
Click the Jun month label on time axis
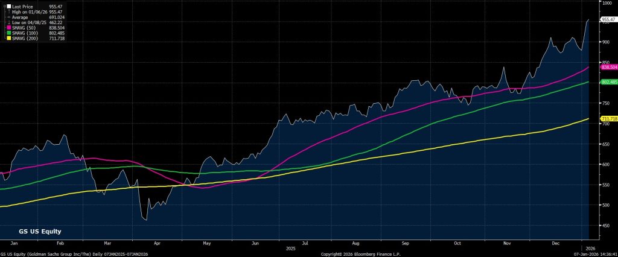tap(256, 243)
